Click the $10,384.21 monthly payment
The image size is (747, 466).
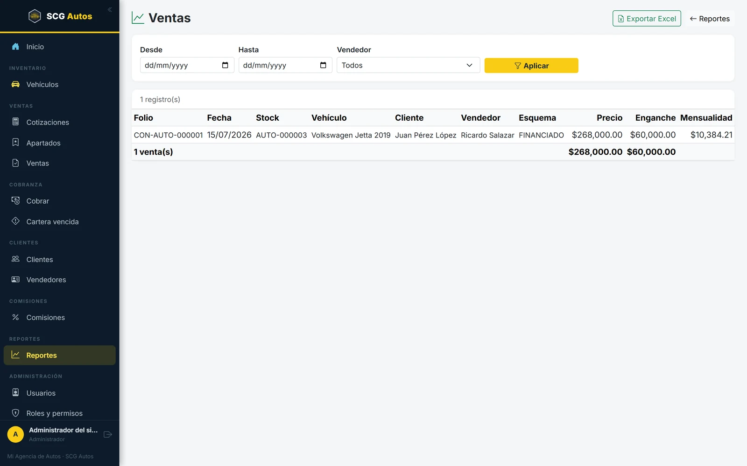click(712, 135)
